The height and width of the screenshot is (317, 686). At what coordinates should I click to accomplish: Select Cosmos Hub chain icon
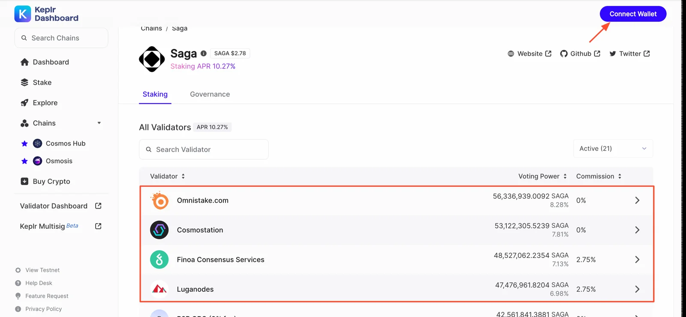[x=38, y=144]
